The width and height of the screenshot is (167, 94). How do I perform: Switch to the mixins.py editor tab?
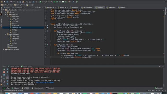coord(111,8)
